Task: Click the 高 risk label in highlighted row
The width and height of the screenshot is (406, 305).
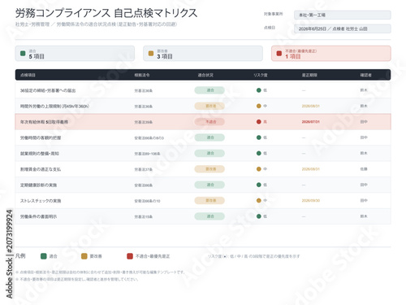Action: click(x=265, y=122)
